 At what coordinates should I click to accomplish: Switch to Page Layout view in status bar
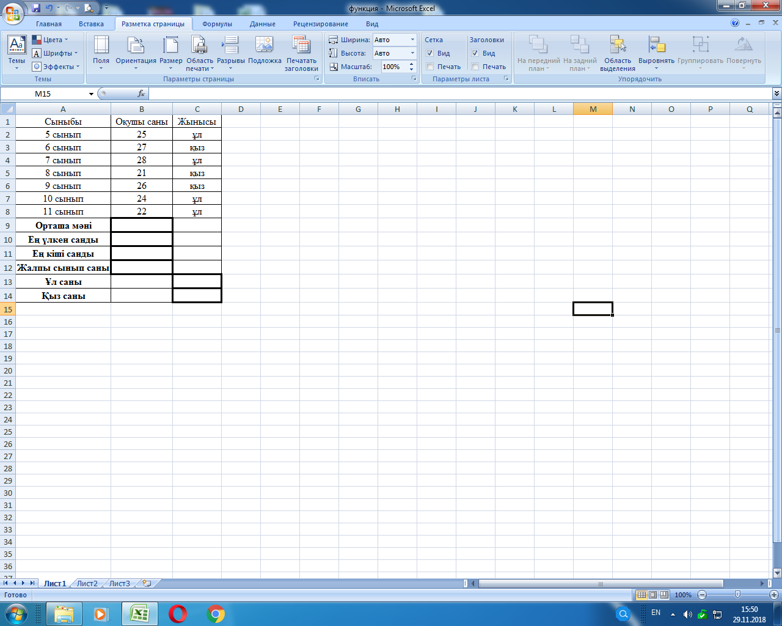tap(652, 595)
